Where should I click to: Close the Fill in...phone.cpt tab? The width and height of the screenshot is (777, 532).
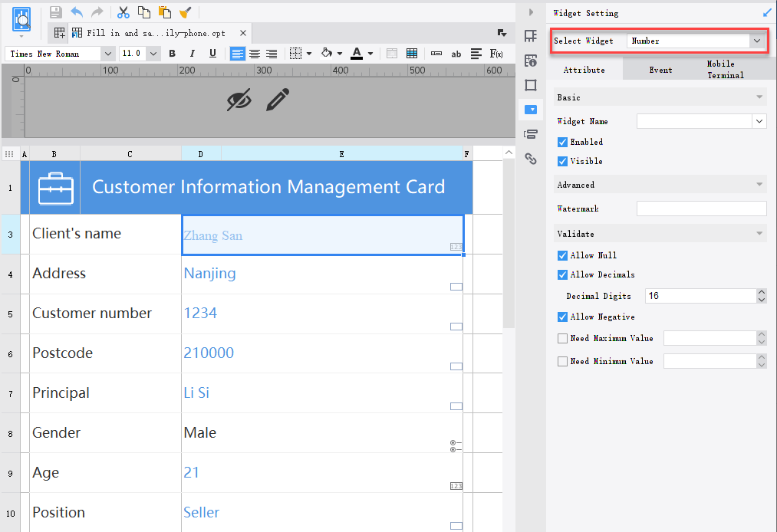[x=243, y=33]
